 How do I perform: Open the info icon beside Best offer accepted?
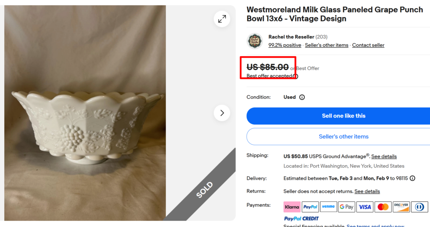(x=296, y=76)
